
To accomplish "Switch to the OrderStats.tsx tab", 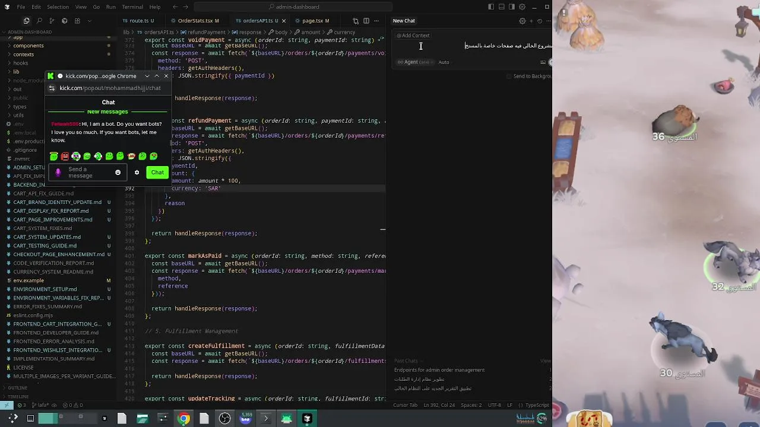I will [x=198, y=21].
